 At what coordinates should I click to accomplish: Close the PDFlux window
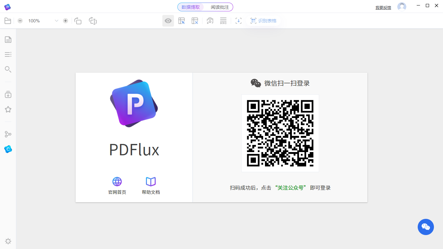(437, 6)
